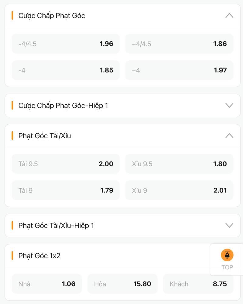Collapse the Phạt Góc Tài/Xỉu section

(x=229, y=136)
